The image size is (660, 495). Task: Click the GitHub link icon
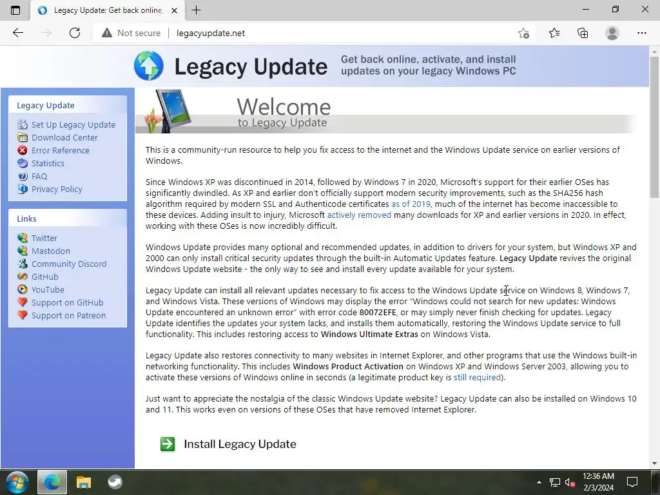pyautogui.click(x=23, y=277)
